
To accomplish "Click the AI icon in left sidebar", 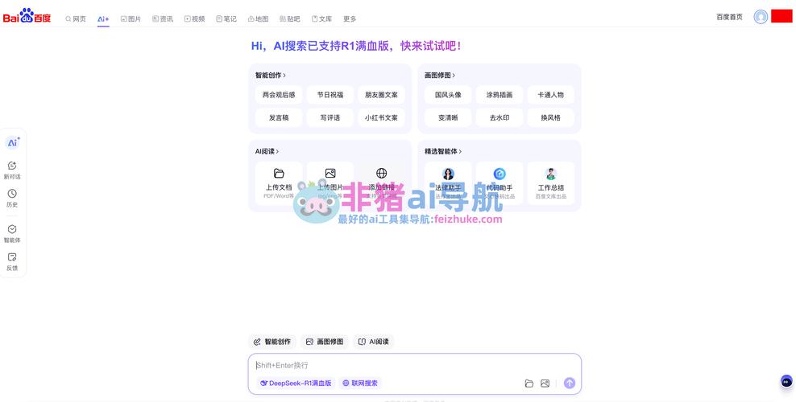I will (13, 143).
